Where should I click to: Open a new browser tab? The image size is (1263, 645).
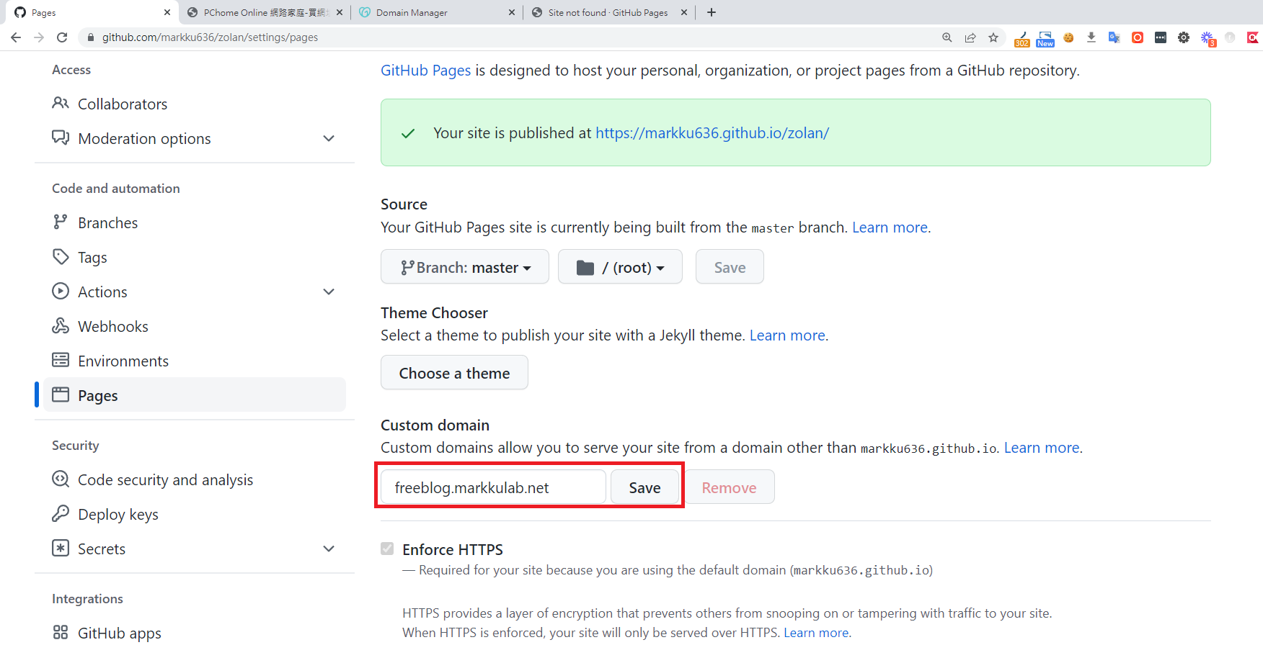click(712, 12)
